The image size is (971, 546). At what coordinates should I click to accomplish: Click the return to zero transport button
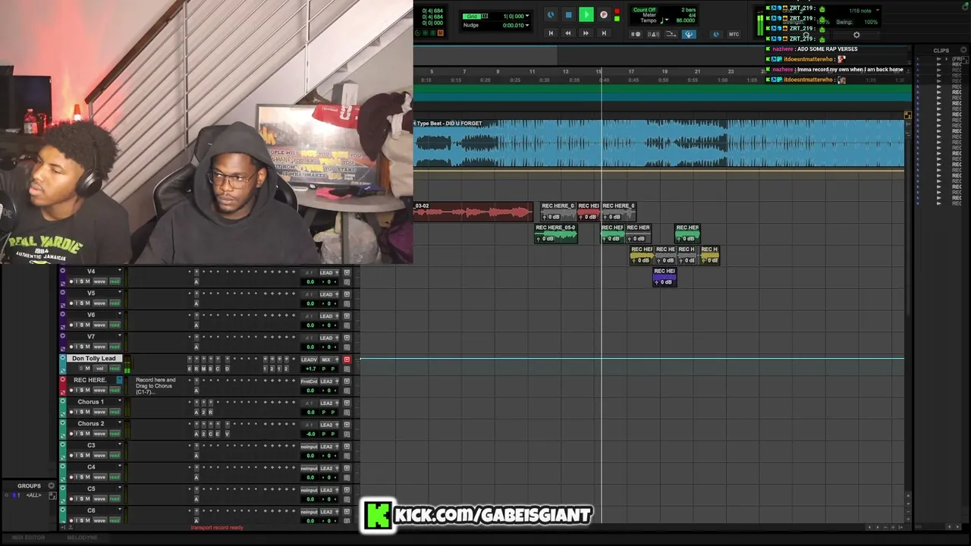click(551, 33)
